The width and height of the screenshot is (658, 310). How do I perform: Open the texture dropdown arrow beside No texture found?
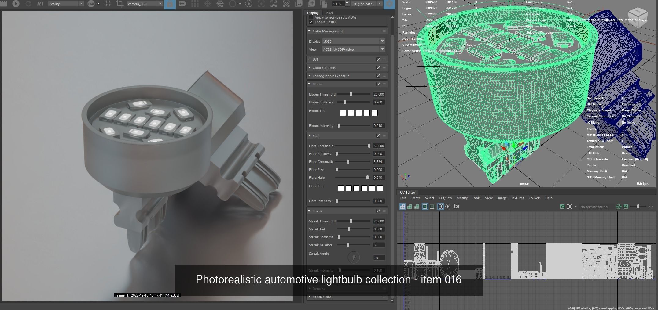(x=575, y=207)
